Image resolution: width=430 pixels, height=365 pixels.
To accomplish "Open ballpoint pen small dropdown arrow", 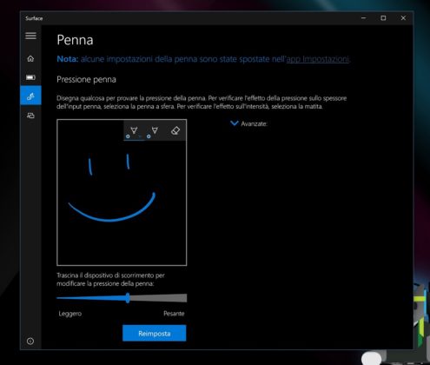I will click(140, 136).
